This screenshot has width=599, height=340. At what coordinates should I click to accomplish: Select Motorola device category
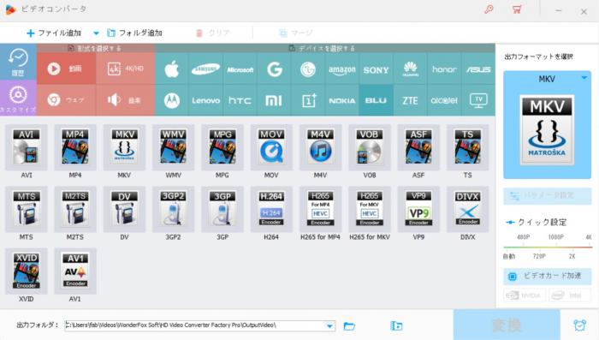point(172,100)
